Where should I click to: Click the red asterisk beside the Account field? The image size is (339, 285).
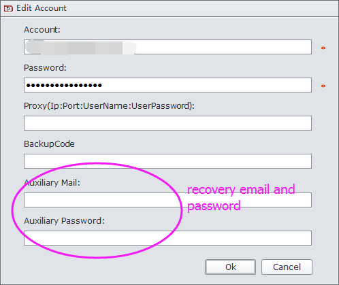pyautogui.click(x=323, y=48)
